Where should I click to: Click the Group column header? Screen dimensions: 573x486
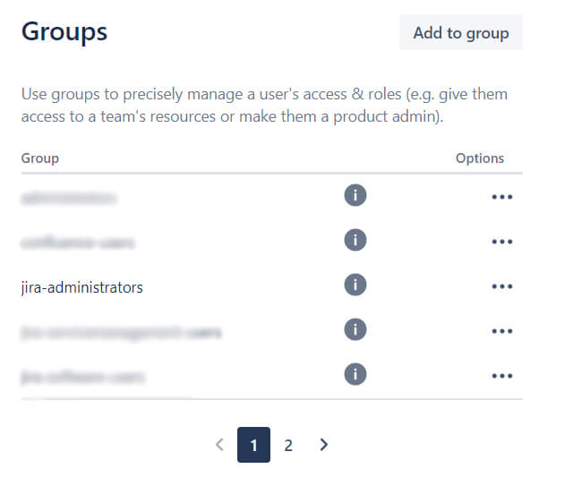[x=39, y=158]
